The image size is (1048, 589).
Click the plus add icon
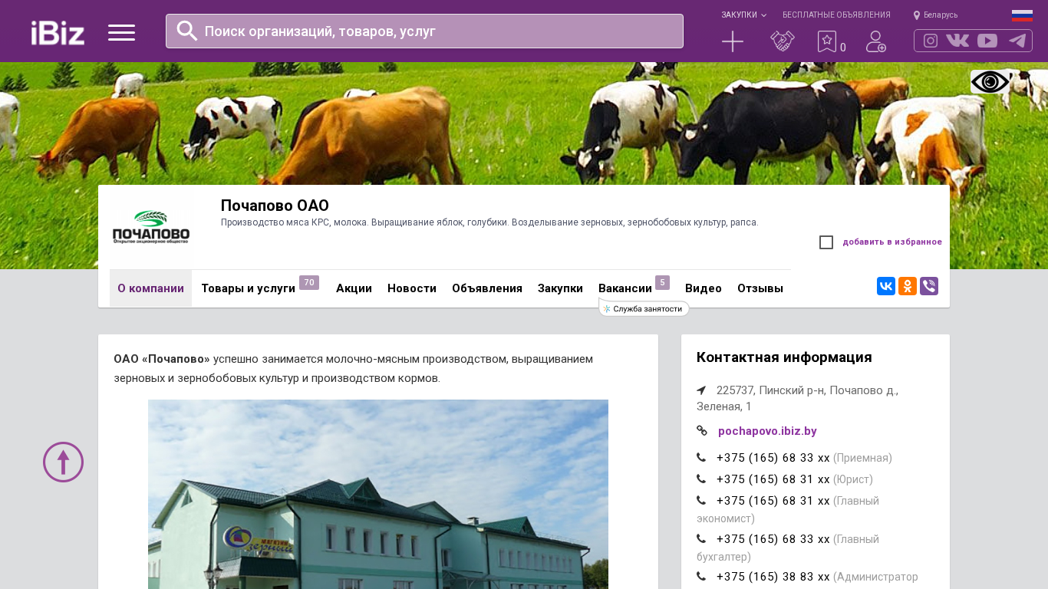[x=733, y=41]
